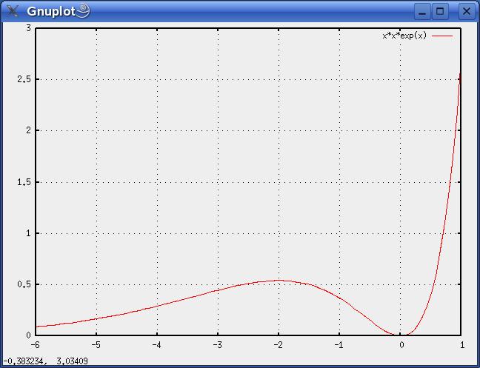Click the x*x*exp(x) legend label
Viewport: 480px width, 368px height.
(404, 36)
